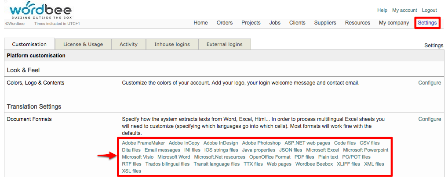Go to the Home menu
Screen dimensions: 448x177
(x=200, y=23)
